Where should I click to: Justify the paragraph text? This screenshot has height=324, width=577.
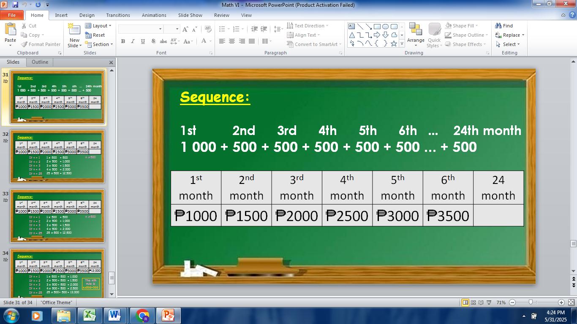(x=252, y=41)
